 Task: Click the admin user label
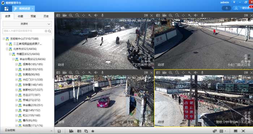224,3
